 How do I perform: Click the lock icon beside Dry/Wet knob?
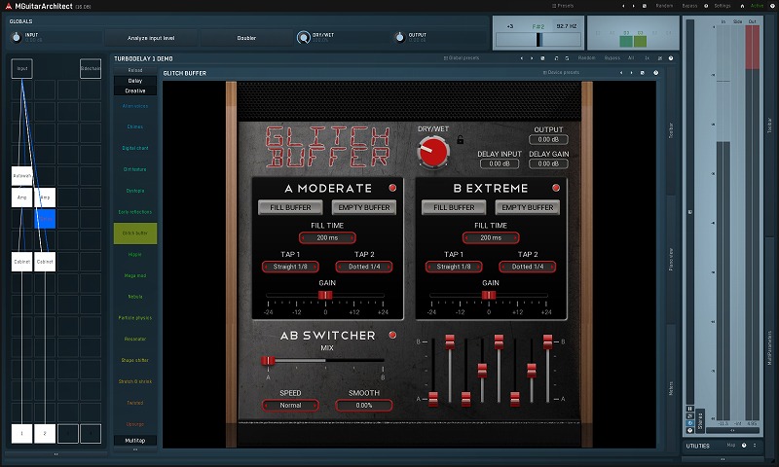tap(460, 140)
